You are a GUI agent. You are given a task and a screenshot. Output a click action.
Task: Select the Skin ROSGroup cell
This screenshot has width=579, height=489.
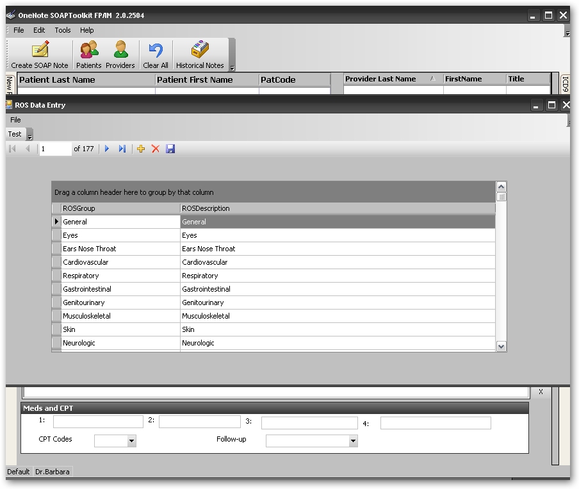tap(121, 329)
